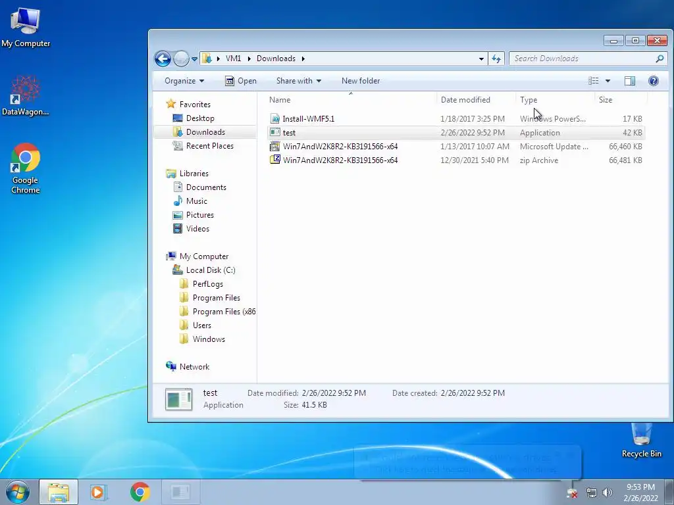The width and height of the screenshot is (674, 505).
Task: Launch Chrome from the taskbar
Action: click(x=140, y=492)
